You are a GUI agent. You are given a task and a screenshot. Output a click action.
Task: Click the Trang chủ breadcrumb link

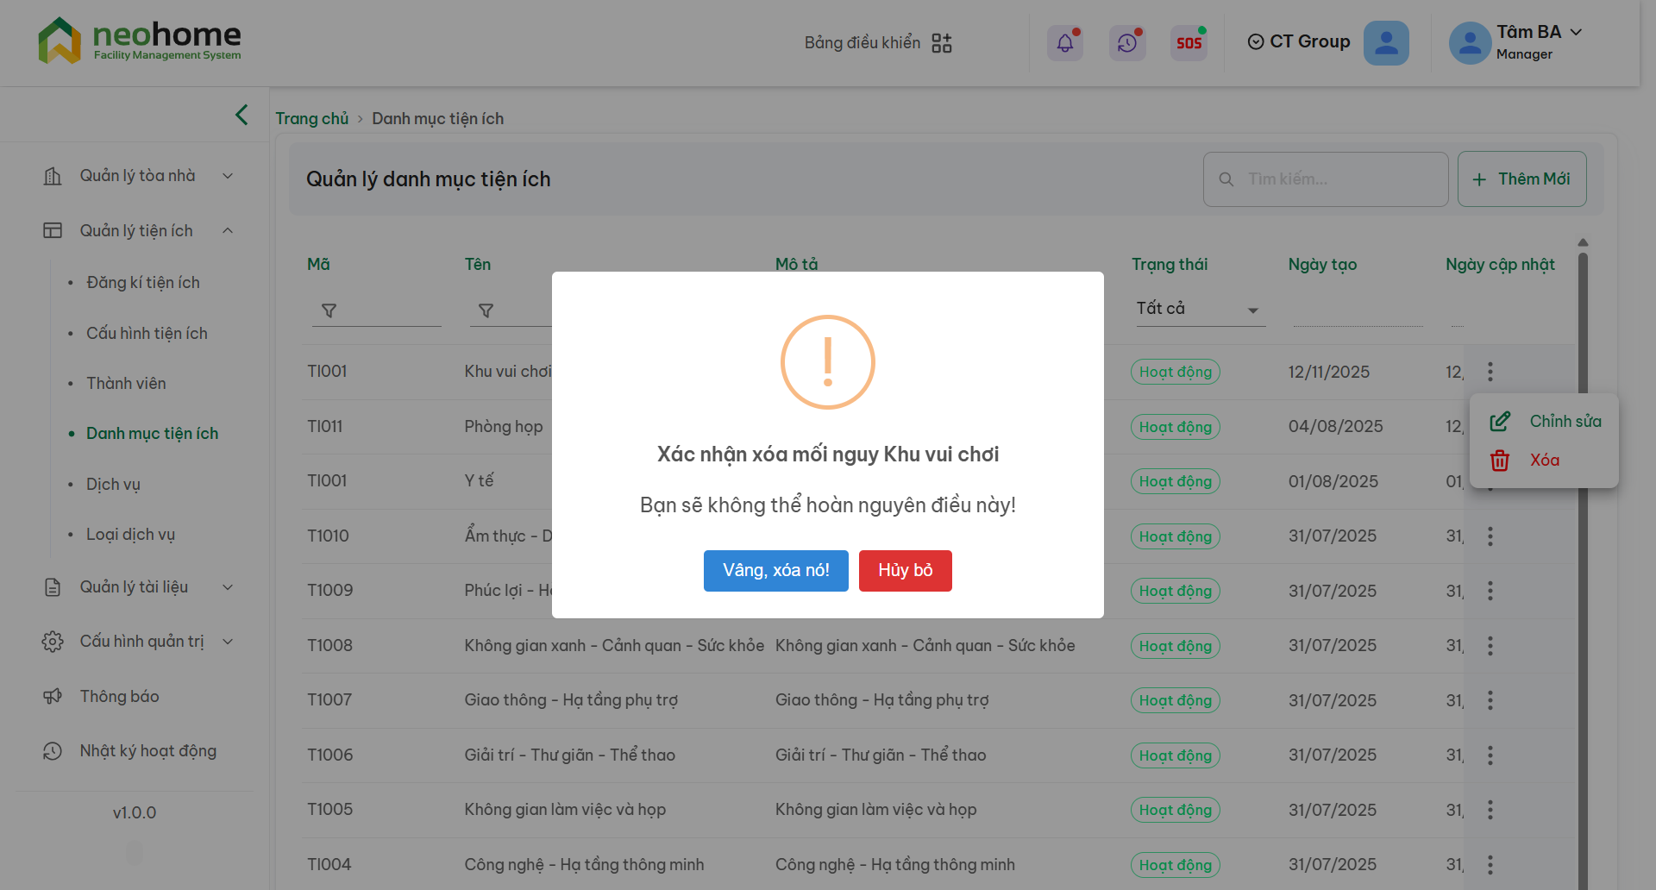pos(311,119)
